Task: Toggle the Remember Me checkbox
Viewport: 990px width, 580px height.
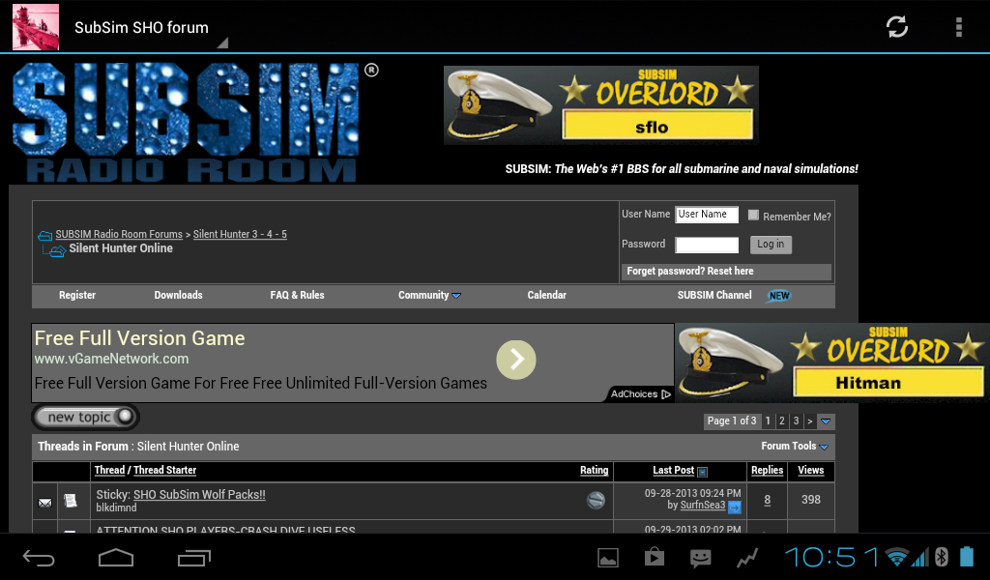Action: pos(753,216)
